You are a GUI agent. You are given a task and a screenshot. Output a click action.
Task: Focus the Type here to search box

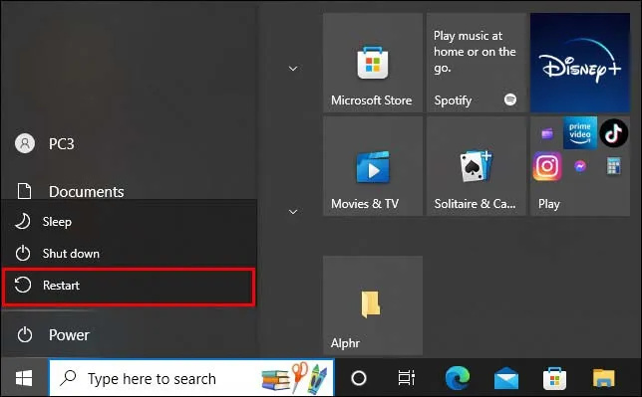tap(191, 378)
